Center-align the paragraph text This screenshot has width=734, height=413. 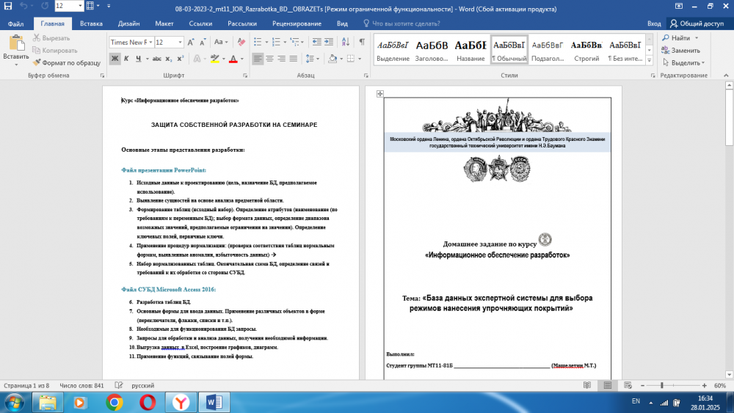pyautogui.click(x=271, y=59)
